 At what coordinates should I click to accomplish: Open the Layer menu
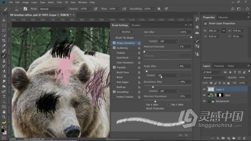click(34, 2)
